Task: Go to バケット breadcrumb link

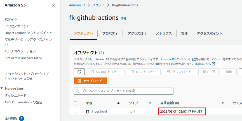Action: click(98, 5)
